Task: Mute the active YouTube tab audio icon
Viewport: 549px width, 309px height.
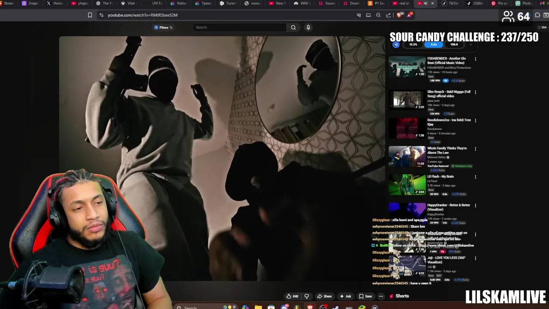Action: click(x=425, y=3)
